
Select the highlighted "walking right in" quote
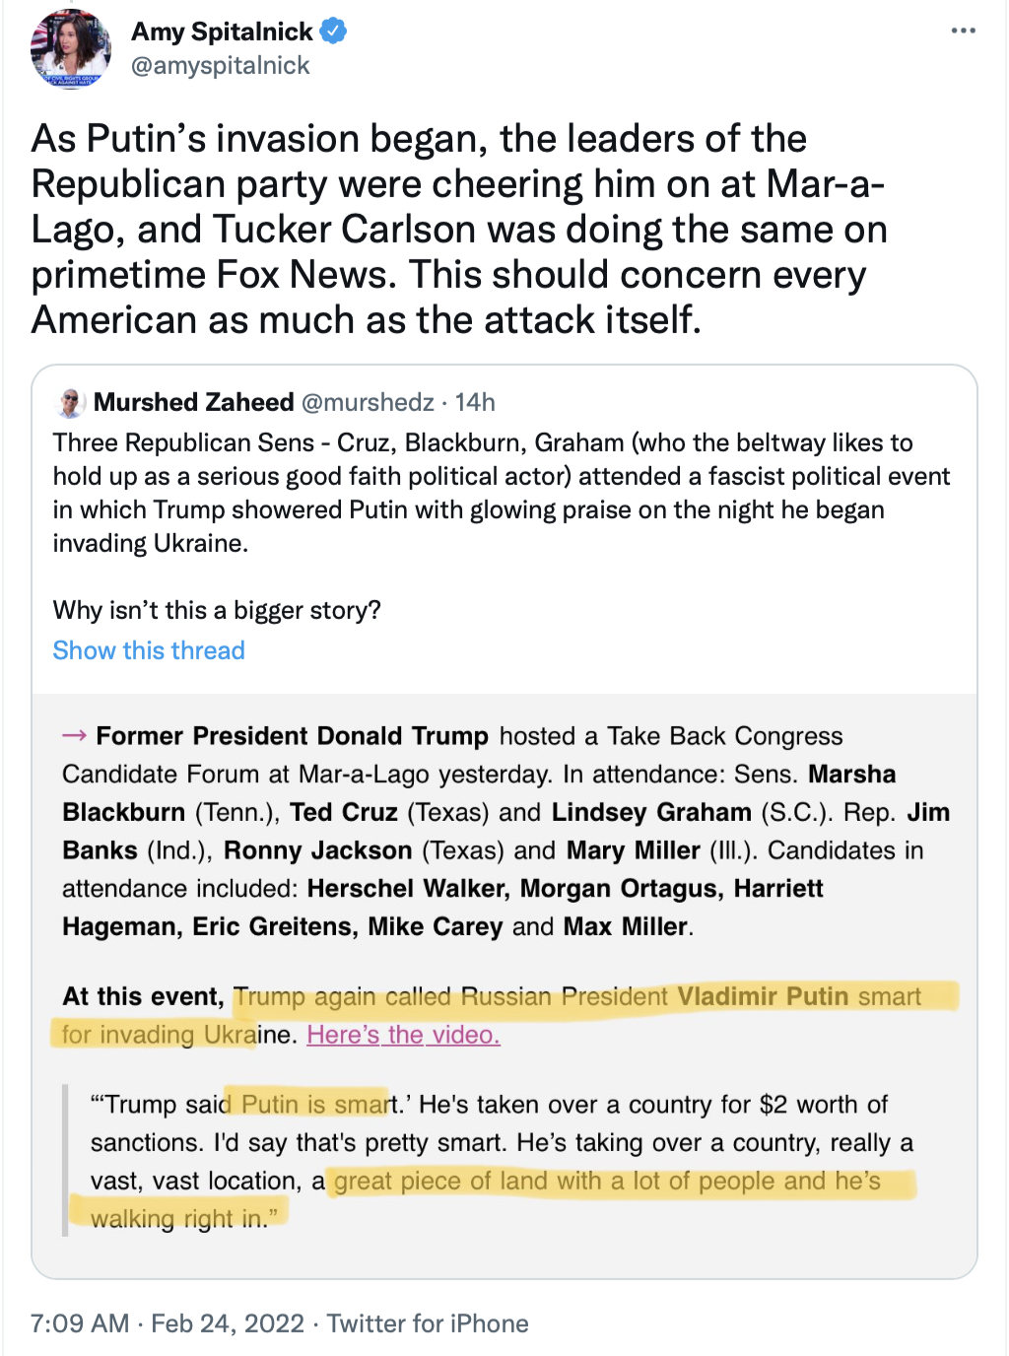[177, 1219]
